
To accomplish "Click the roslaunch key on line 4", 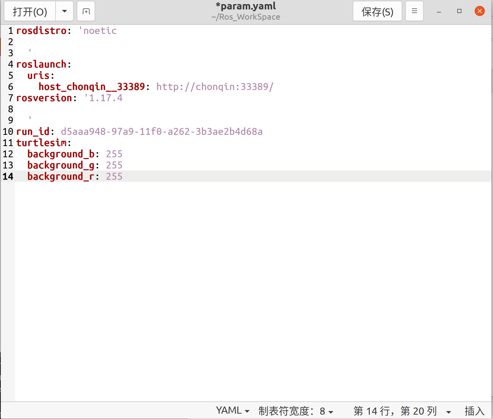I will click(41, 64).
